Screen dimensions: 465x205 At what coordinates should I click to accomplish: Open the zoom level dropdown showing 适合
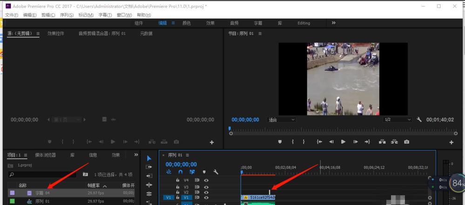point(282,119)
